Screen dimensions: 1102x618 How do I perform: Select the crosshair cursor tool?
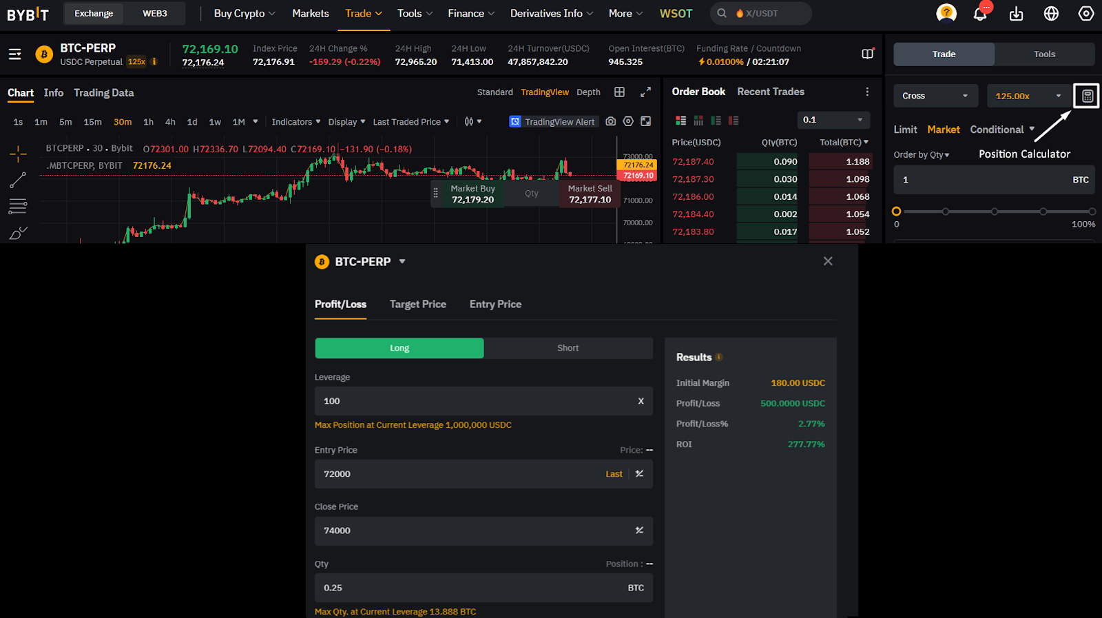pyautogui.click(x=19, y=154)
